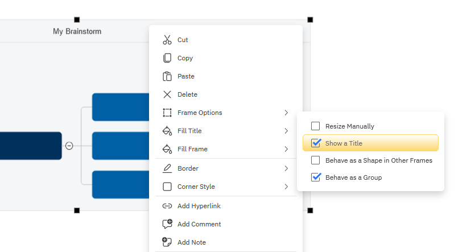Click the clipboard Paste icon
Screen dimensions: 475x252
[167, 76]
